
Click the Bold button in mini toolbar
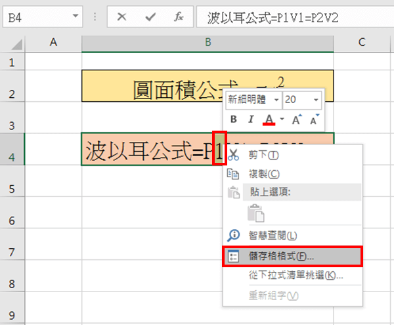tap(234, 119)
